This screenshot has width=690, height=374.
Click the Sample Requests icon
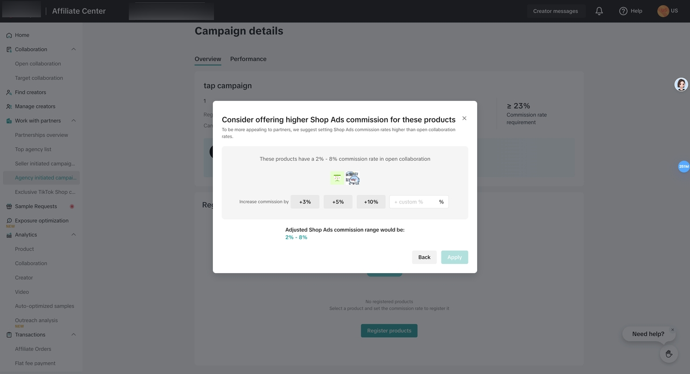(9, 207)
